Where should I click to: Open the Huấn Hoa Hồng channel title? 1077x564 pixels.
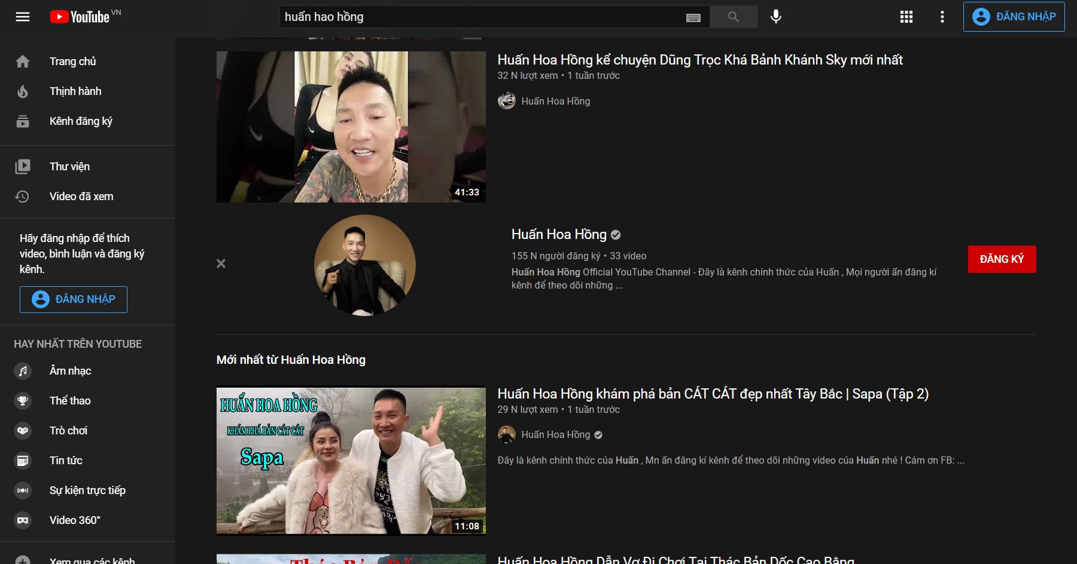(x=559, y=234)
